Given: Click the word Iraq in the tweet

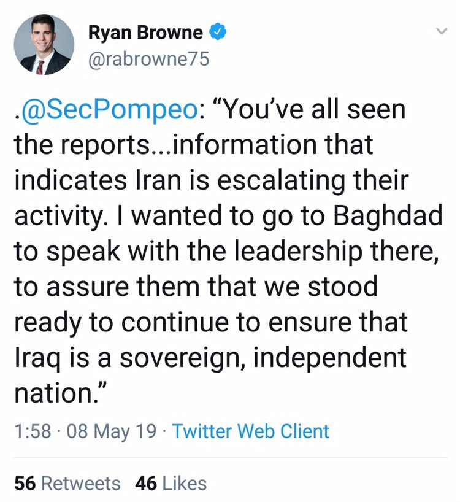Looking at the screenshot, I should point(34,358).
